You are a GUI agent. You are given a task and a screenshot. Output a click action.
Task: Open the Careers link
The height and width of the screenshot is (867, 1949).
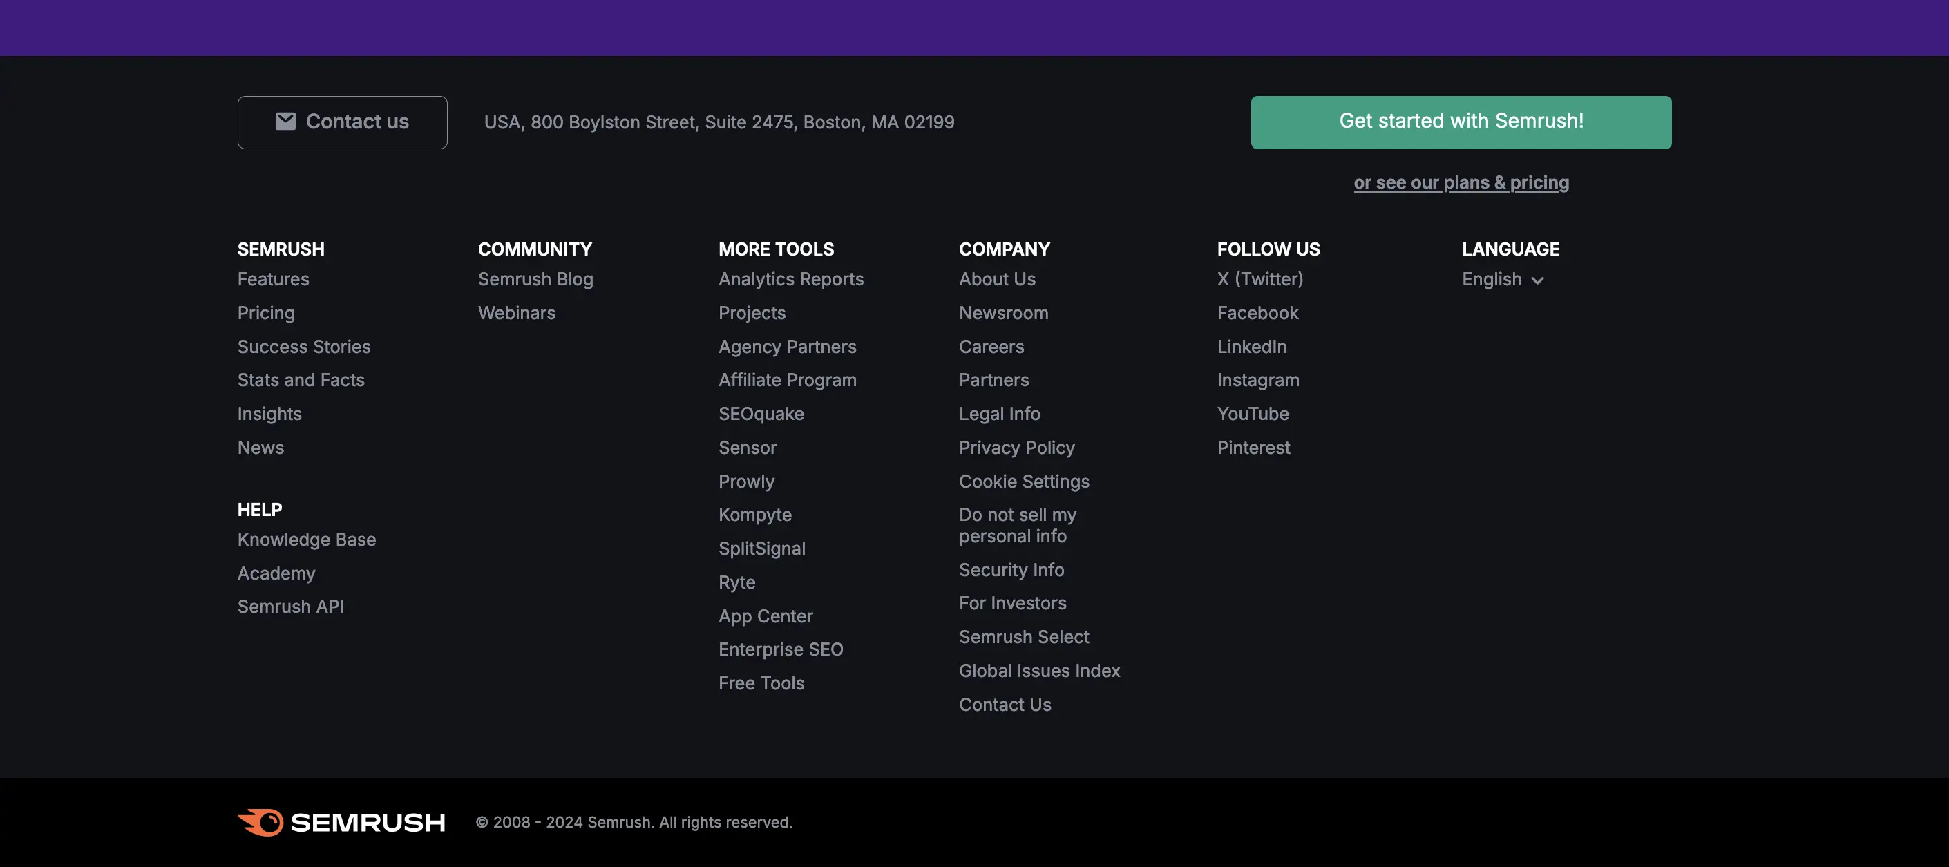[991, 347]
